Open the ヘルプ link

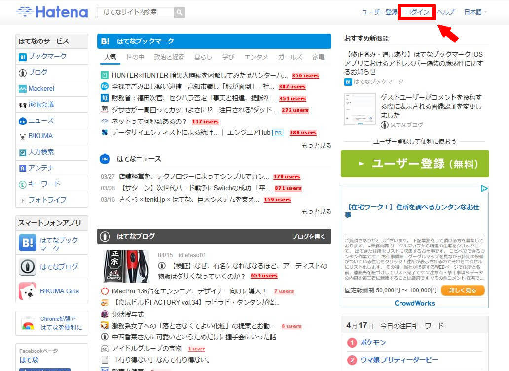point(446,12)
